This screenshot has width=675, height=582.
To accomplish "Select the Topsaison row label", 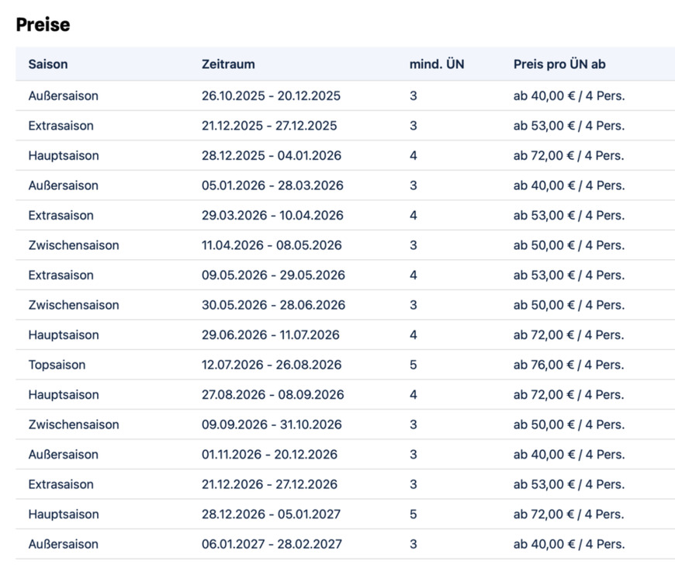I will point(57,365).
